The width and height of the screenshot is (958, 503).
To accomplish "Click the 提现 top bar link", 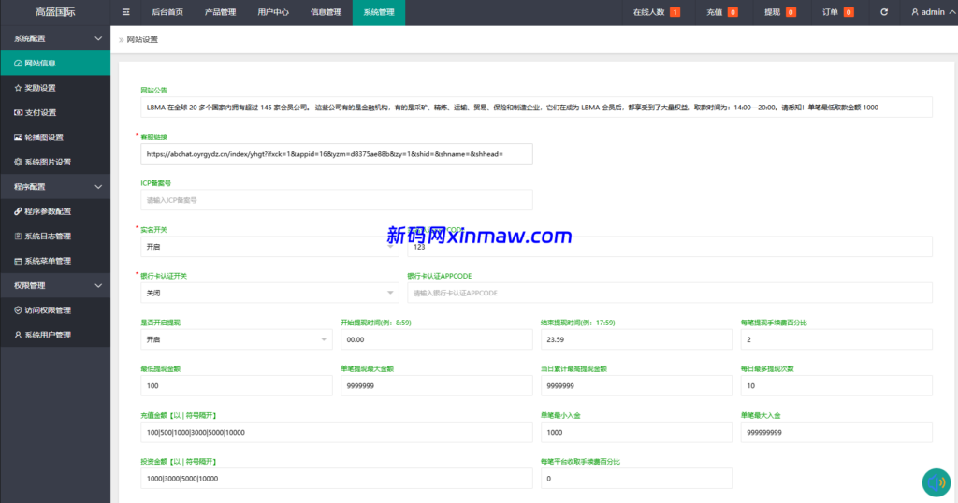I will pyautogui.click(x=772, y=12).
